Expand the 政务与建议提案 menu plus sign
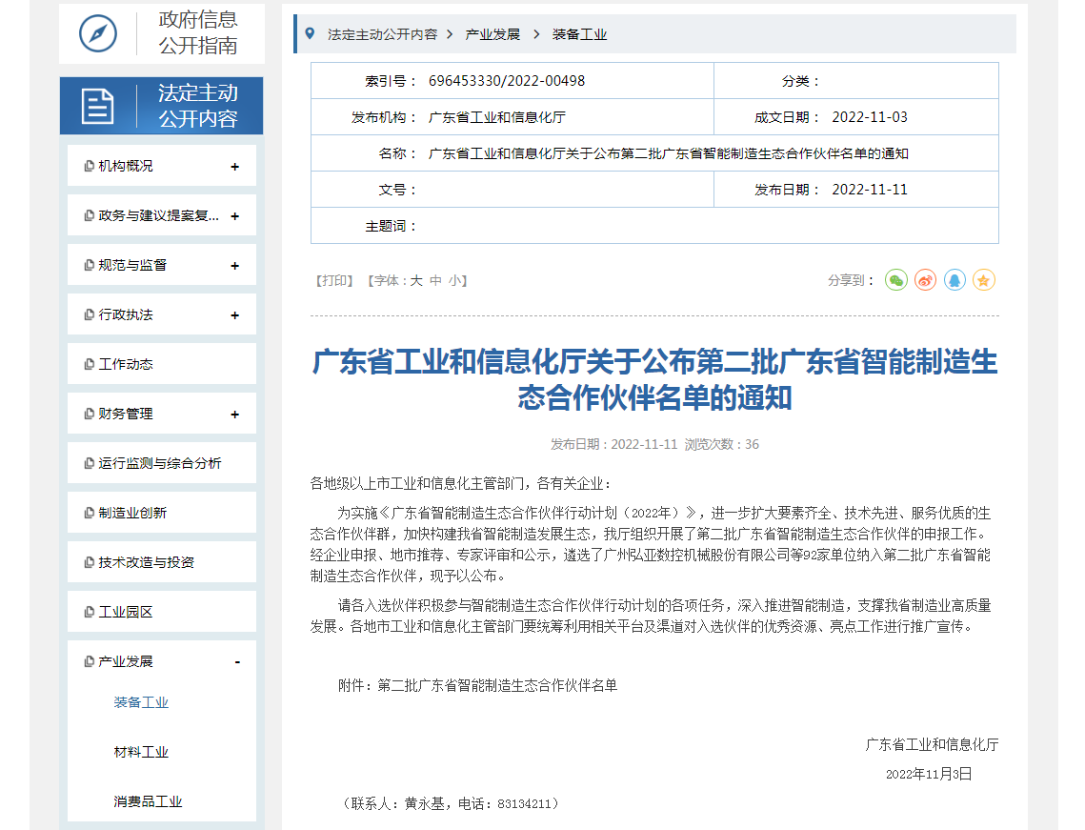The height and width of the screenshot is (830, 1085). click(234, 216)
